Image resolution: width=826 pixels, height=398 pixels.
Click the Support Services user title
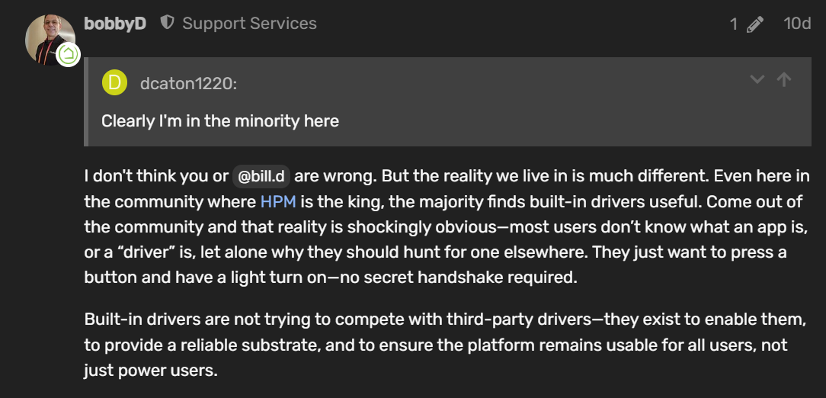tap(249, 24)
